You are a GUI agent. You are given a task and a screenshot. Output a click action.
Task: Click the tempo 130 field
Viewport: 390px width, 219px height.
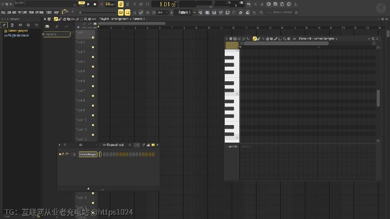[110, 4]
